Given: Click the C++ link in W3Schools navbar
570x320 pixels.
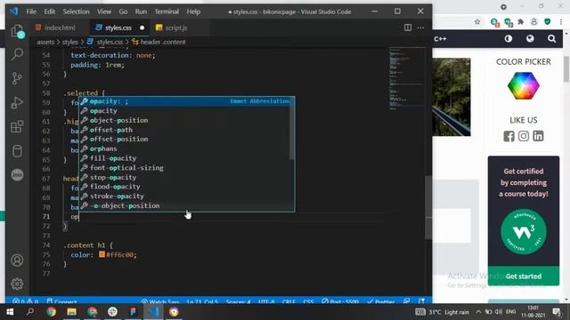Looking at the screenshot, I should click(440, 39).
